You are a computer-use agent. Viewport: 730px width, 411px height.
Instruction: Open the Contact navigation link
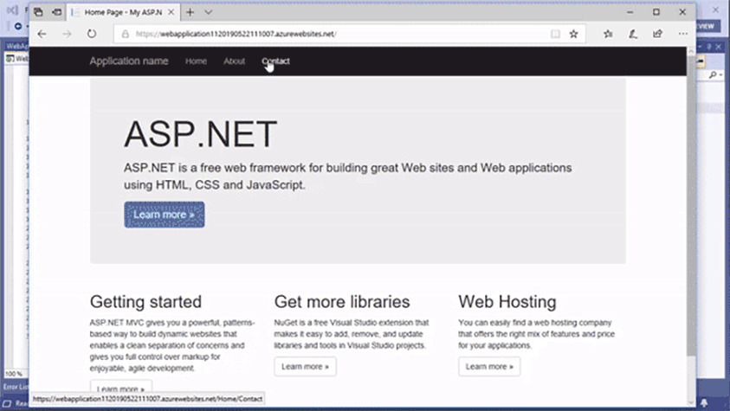click(275, 61)
